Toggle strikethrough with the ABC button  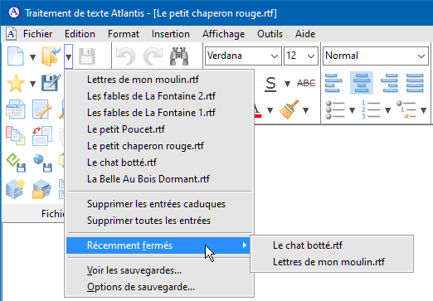click(306, 83)
